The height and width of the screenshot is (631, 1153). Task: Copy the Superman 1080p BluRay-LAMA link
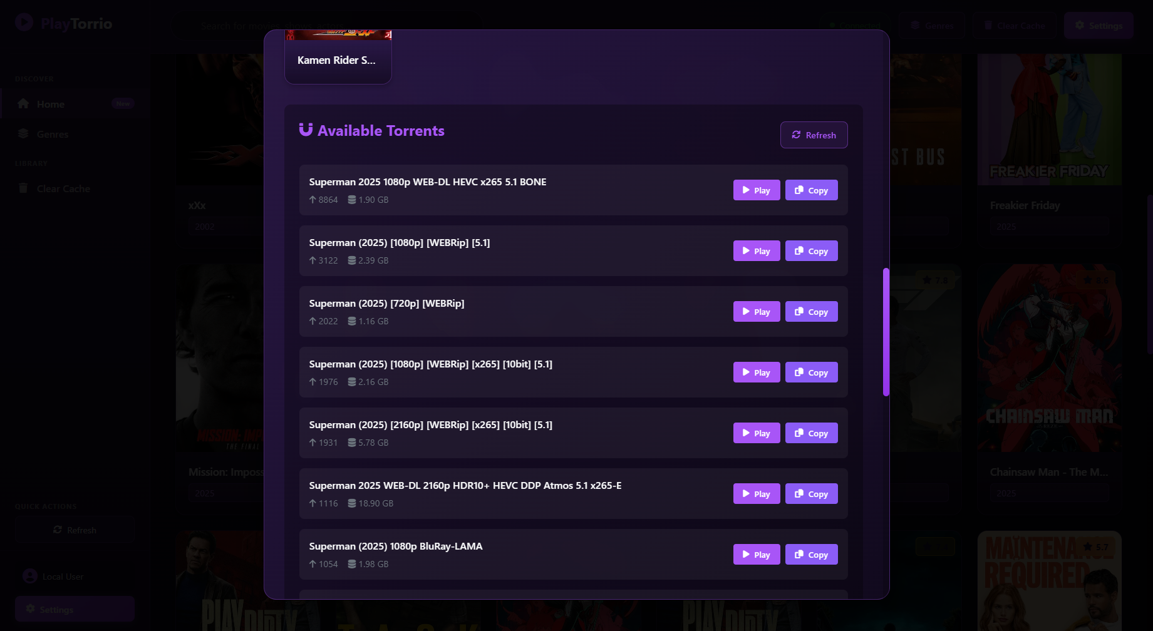point(811,555)
